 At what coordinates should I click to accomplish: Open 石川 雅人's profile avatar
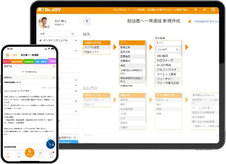(x=44, y=23)
